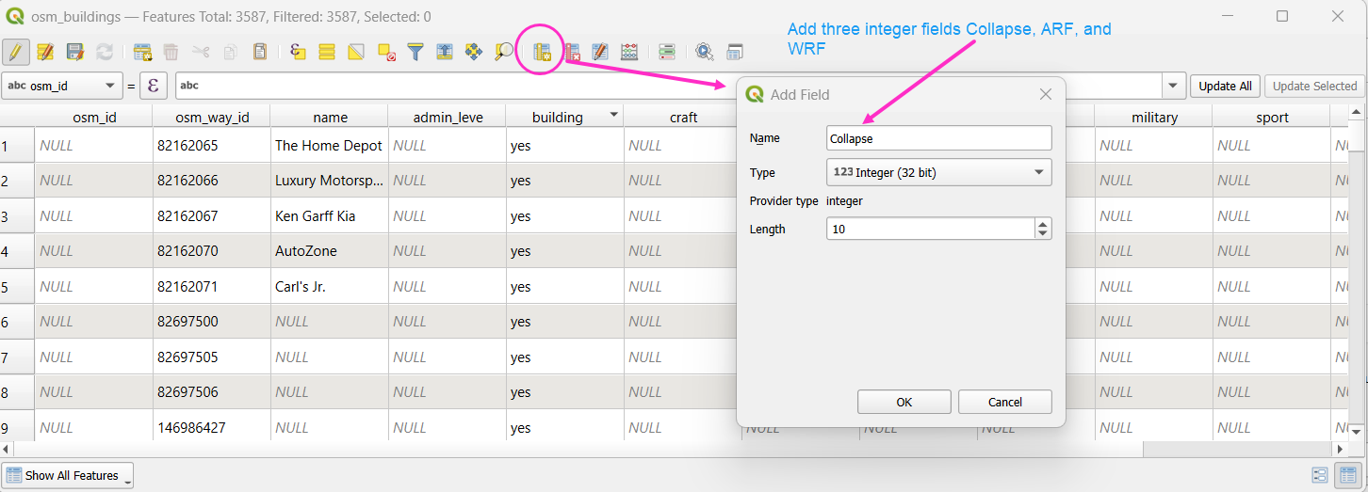Image resolution: width=1368 pixels, height=492 pixels.
Task: Click the Delete field icon
Action: (572, 52)
